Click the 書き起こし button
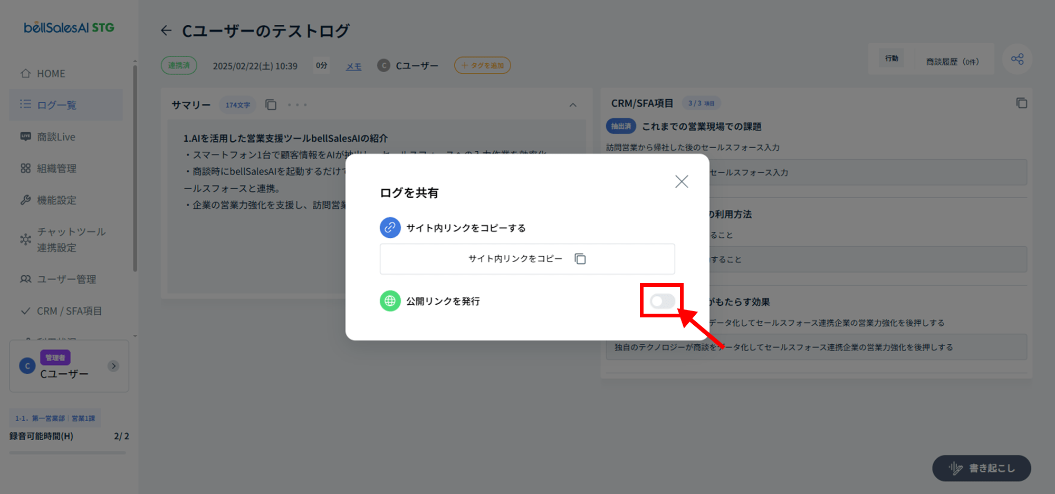 pos(982,468)
